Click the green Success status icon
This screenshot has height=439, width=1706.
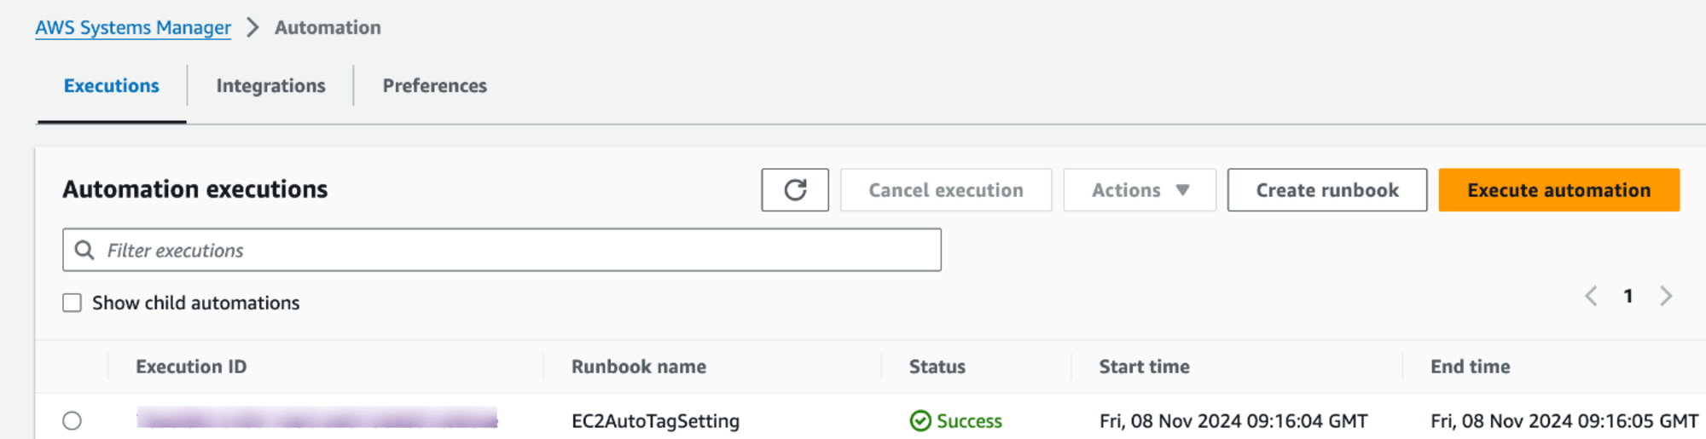pyautogui.click(x=920, y=421)
